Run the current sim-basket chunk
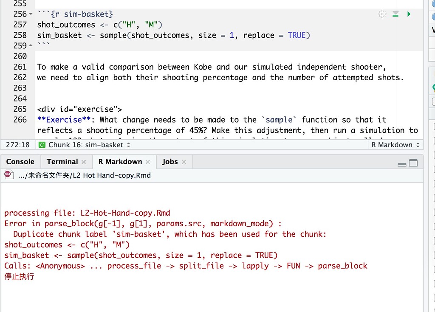Screen dimensions: 435x312 pos(409,14)
